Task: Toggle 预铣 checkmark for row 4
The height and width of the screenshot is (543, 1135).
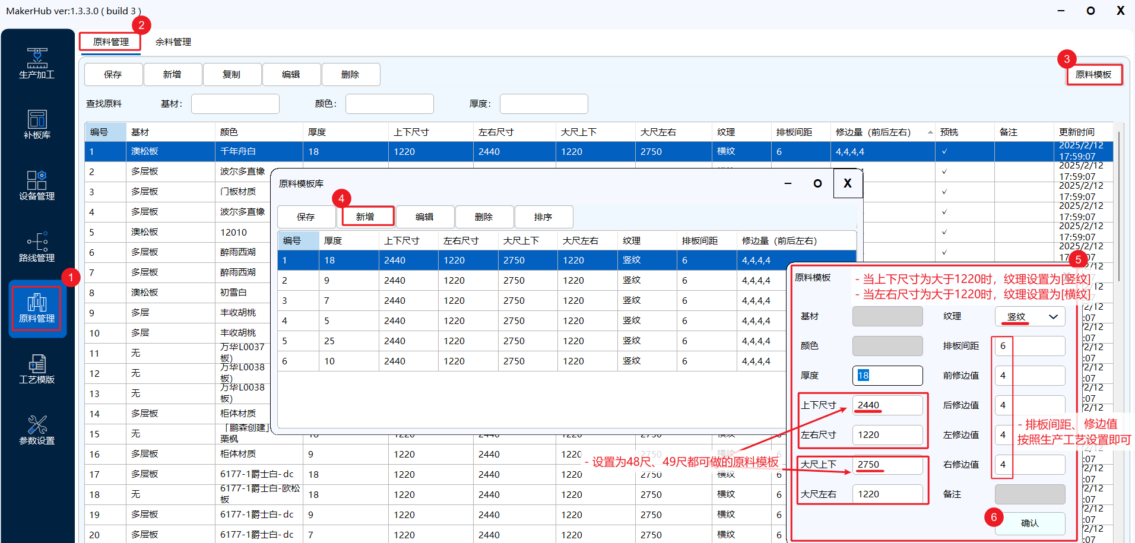Action: click(x=944, y=212)
